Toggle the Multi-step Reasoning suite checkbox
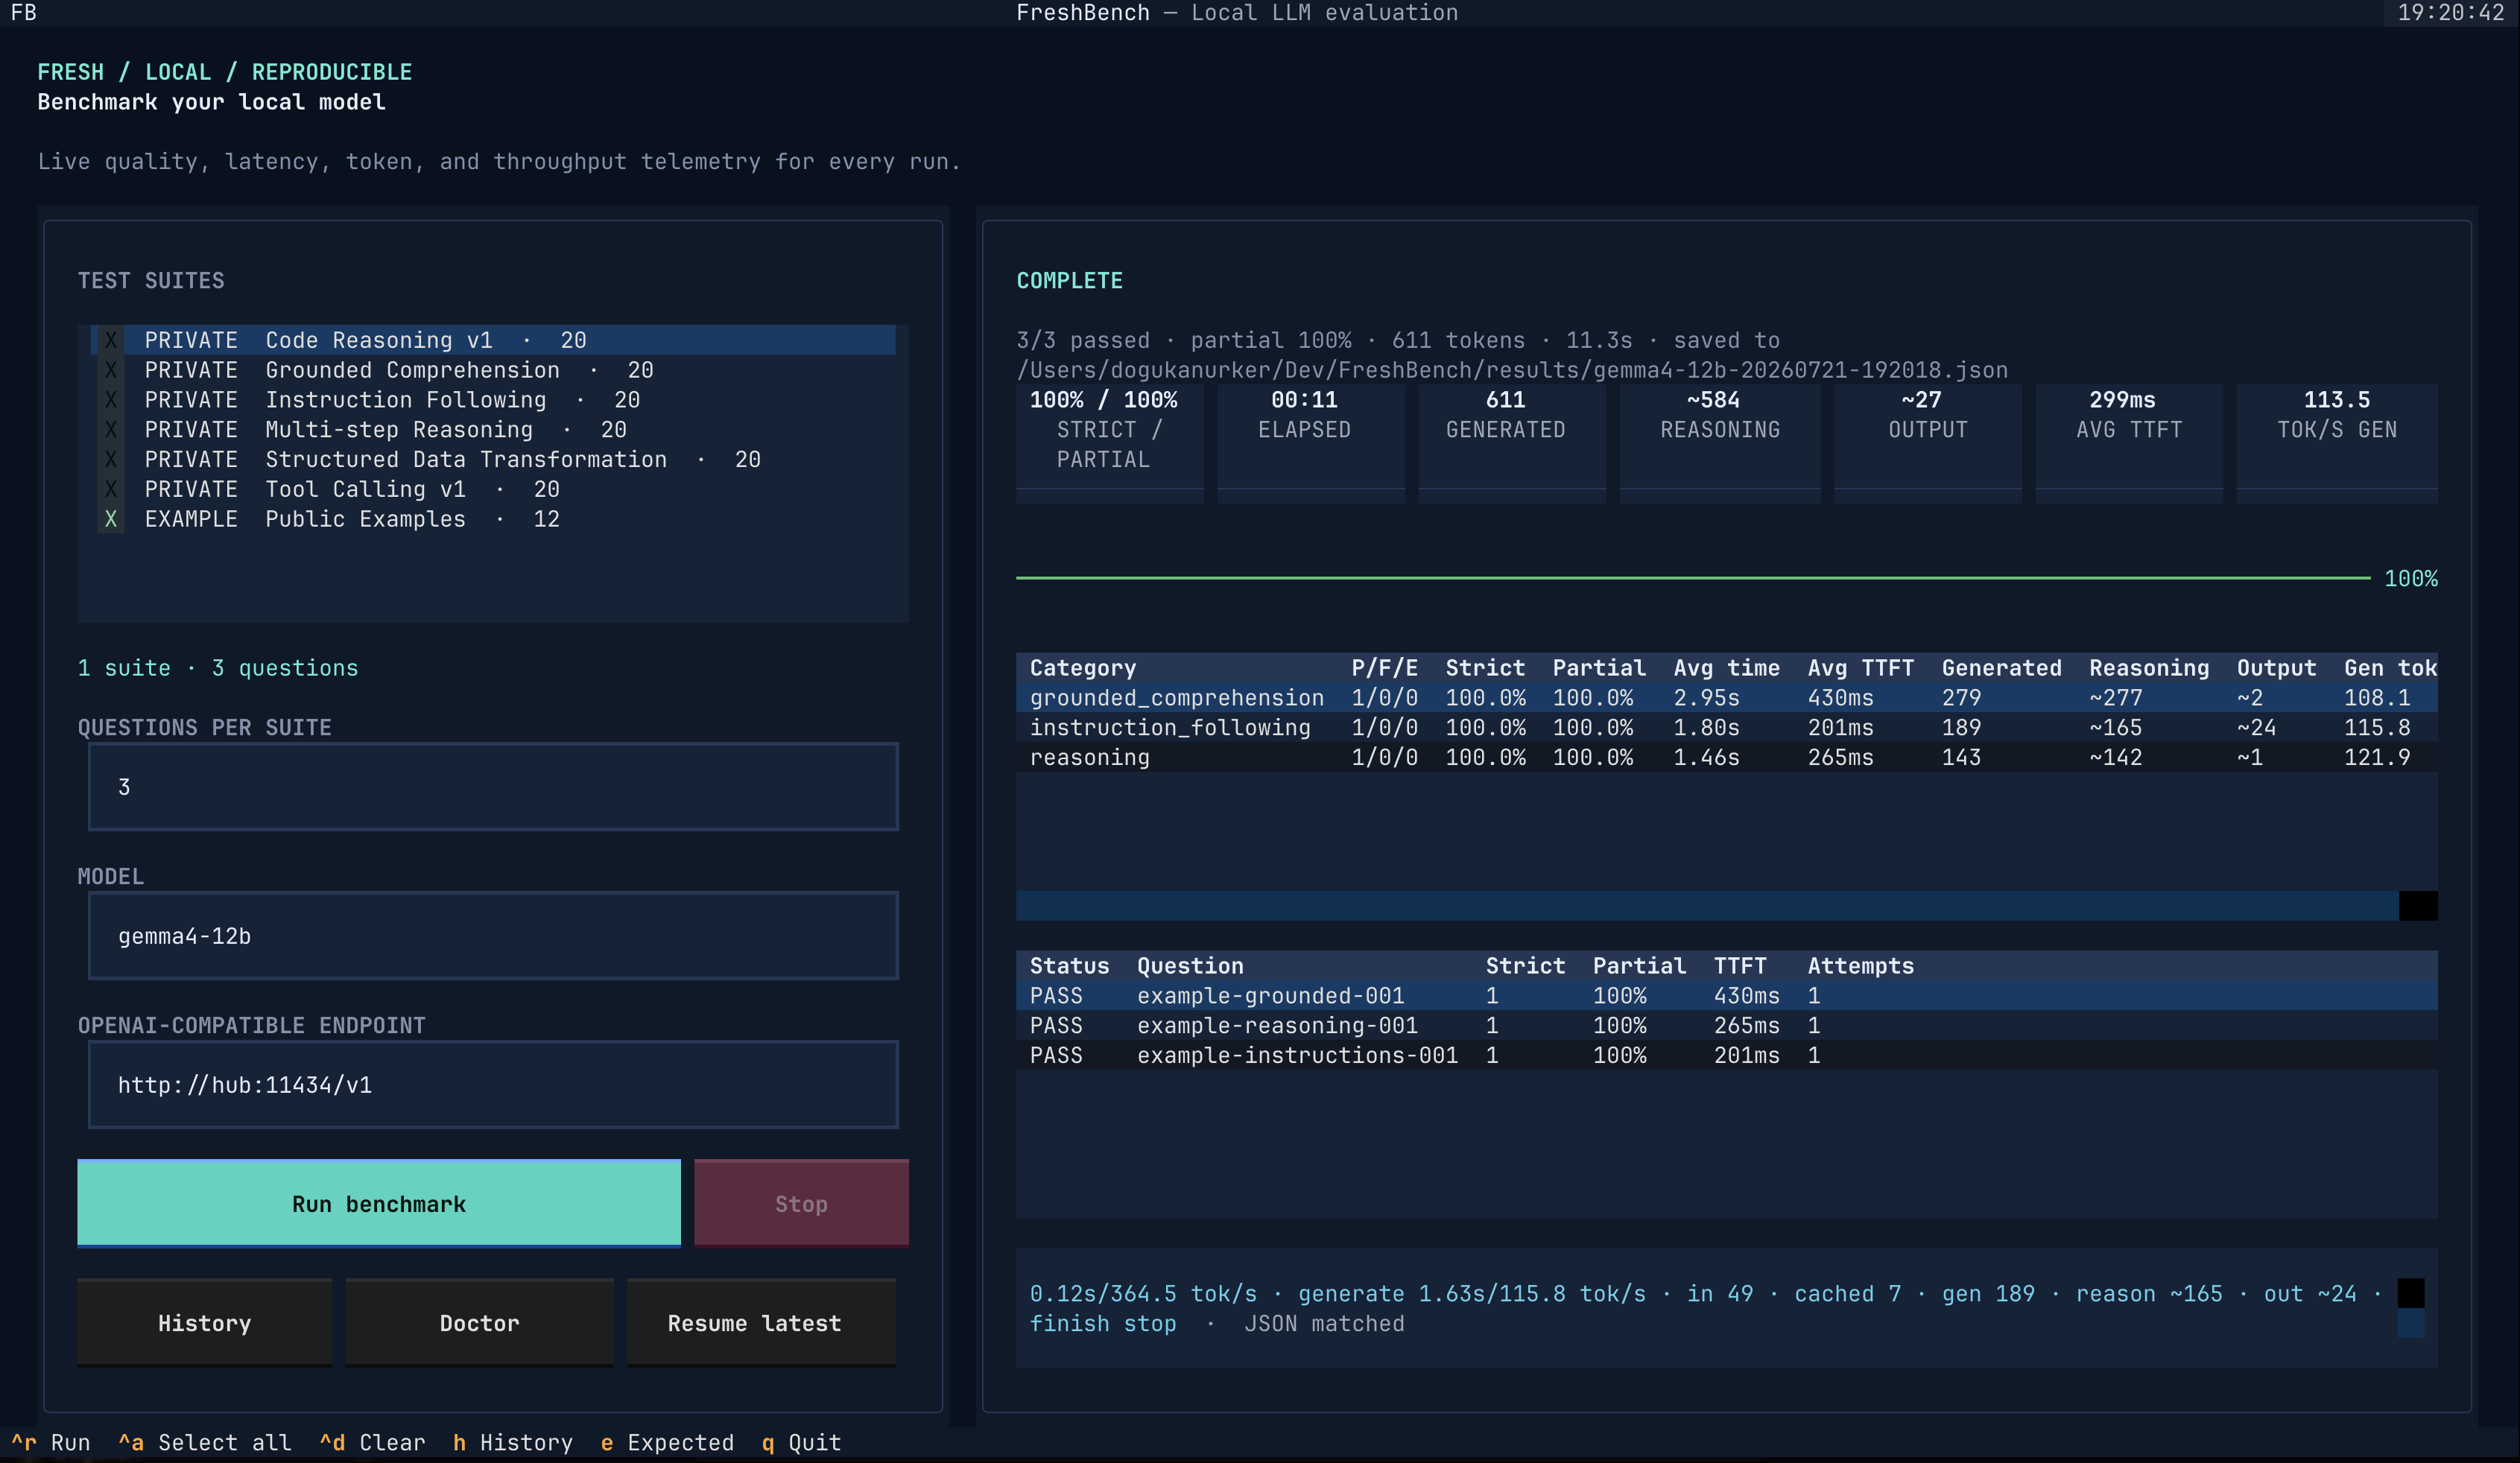The image size is (2520, 1463). pyautogui.click(x=111, y=430)
